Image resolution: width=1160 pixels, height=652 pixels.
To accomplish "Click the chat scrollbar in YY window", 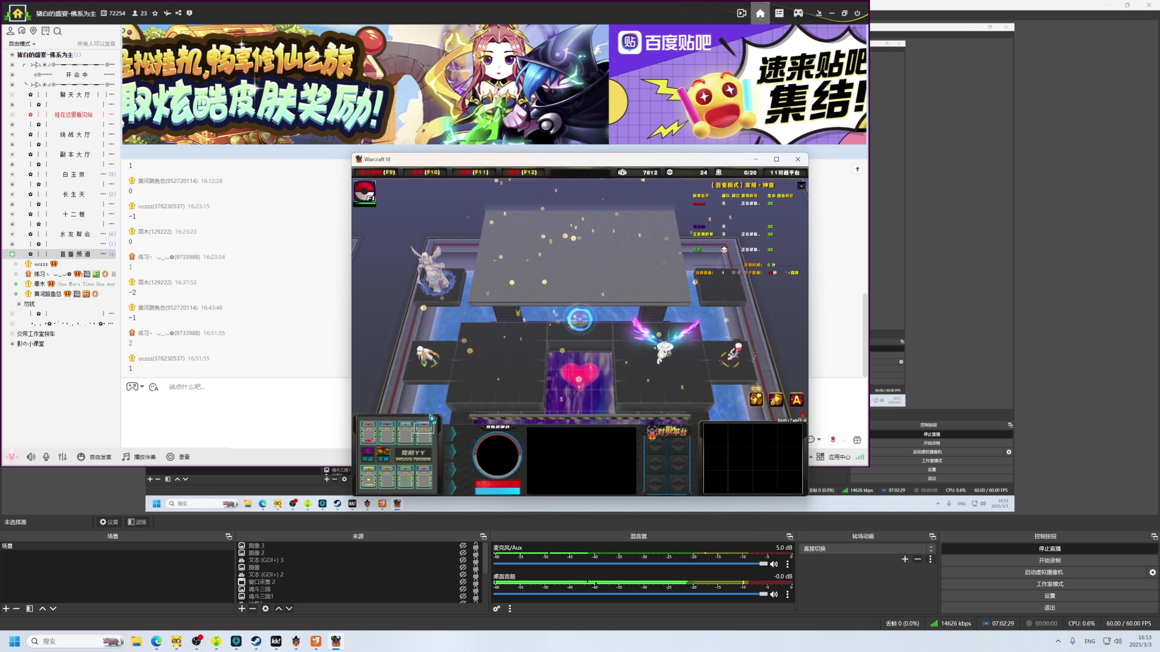I will [864, 335].
